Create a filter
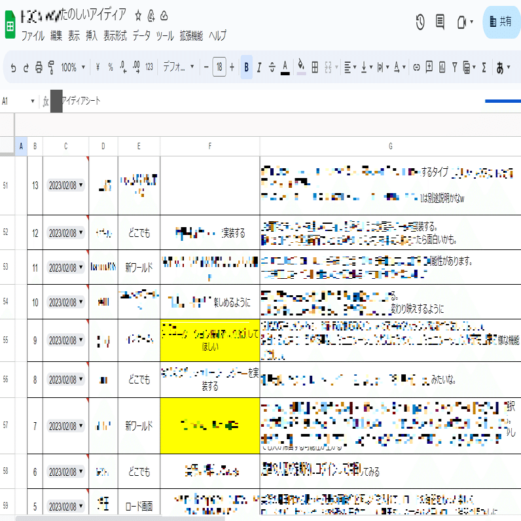 coord(454,67)
